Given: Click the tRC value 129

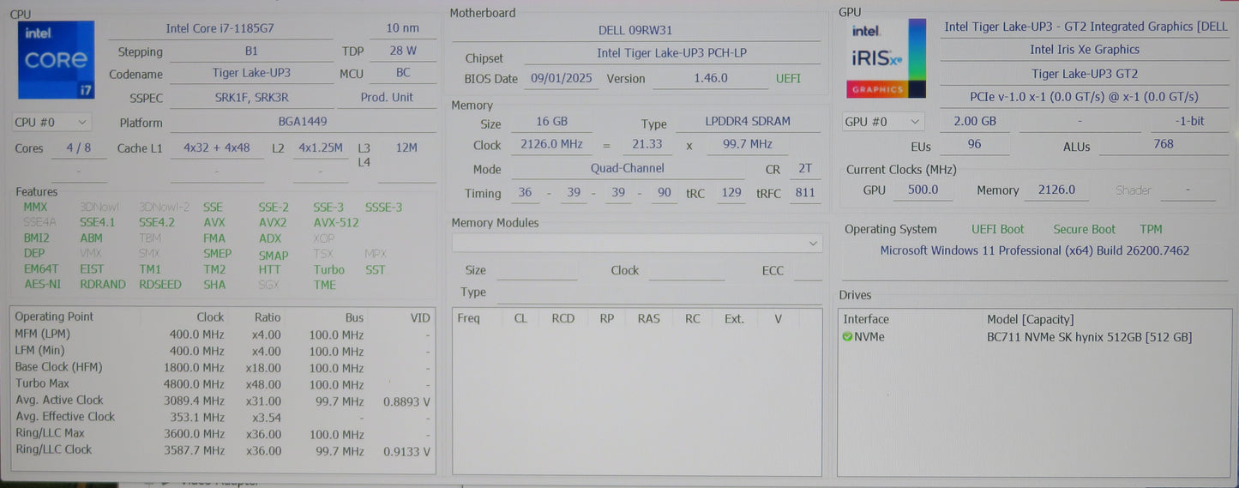Looking at the screenshot, I should coord(731,193).
